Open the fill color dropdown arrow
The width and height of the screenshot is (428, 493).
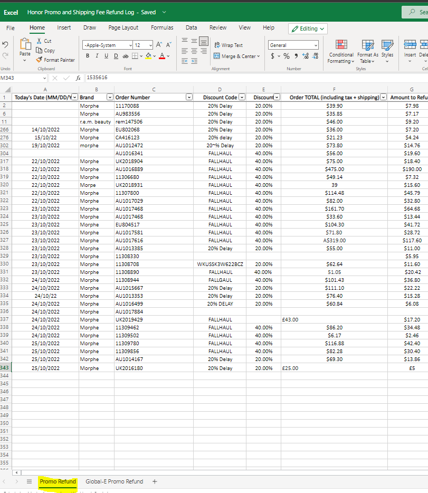tap(154, 56)
